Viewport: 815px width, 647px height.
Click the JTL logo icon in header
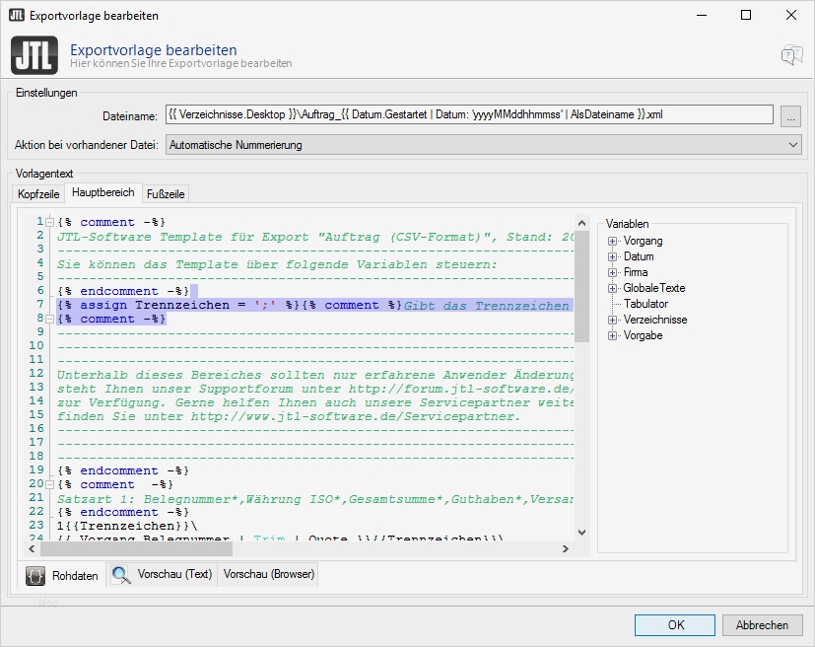pyautogui.click(x=34, y=55)
